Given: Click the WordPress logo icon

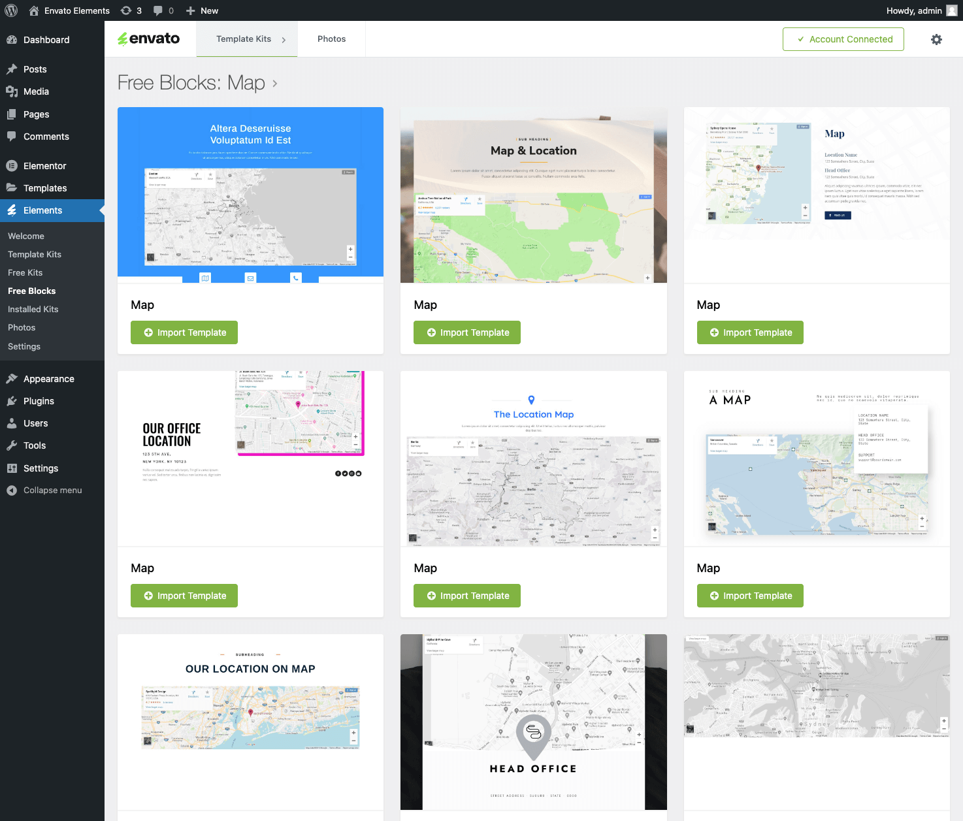Looking at the screenshot, I should click(x=11, y=10).
